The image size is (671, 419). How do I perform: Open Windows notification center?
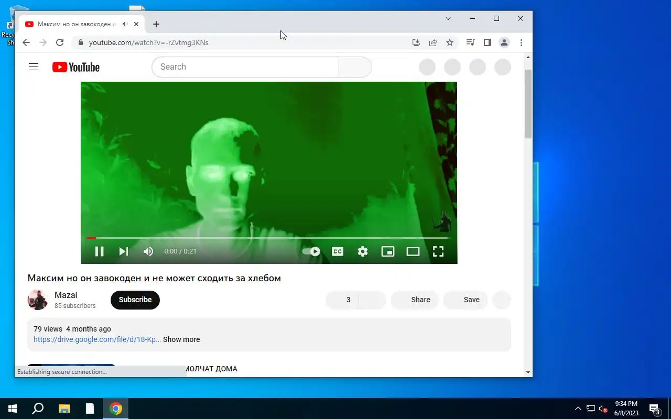(x=655, y=409)
